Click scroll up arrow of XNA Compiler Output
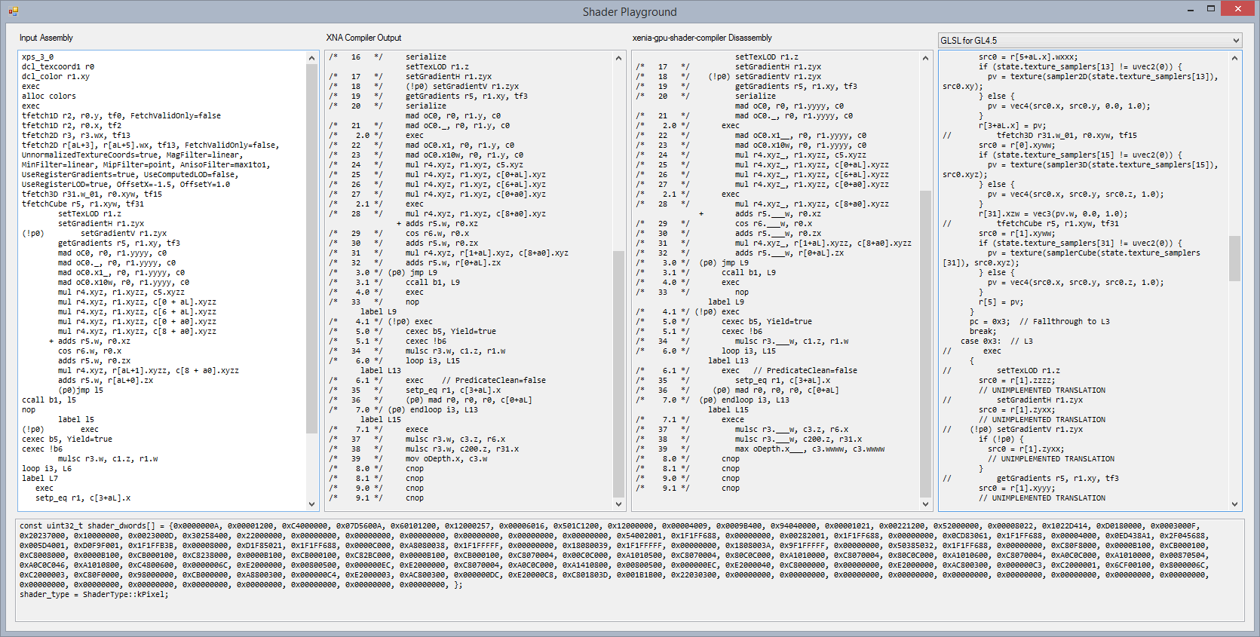 [x=619, y=58]
